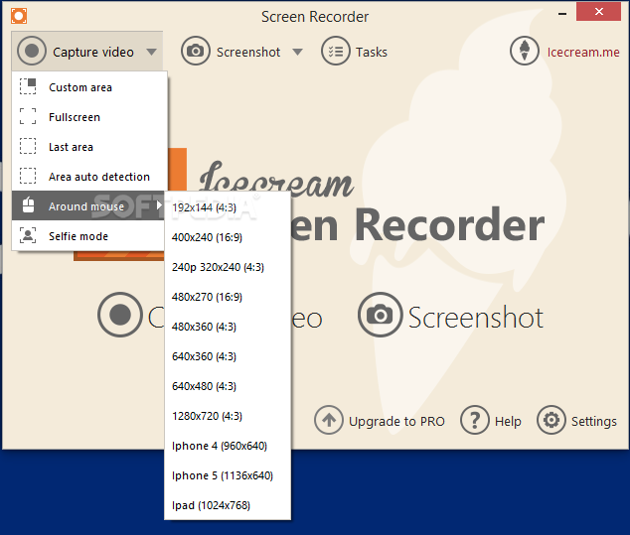
Task: Choose Iphone 4 (960x640) preset
Action: point(228,446)
